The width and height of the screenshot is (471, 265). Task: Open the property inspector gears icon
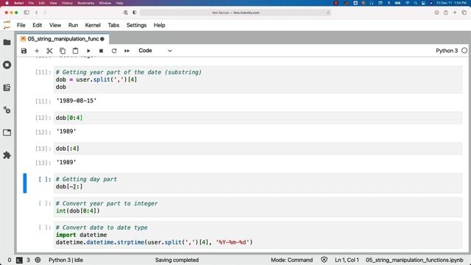click(7, 110)
